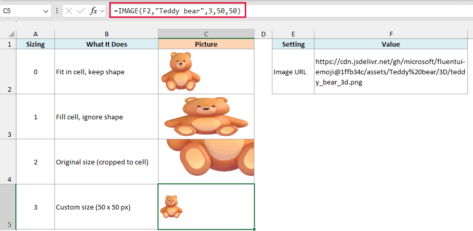Click the Select All corner triangle
This screenshot has width=473, height=231.
click(x=11, y=34)
